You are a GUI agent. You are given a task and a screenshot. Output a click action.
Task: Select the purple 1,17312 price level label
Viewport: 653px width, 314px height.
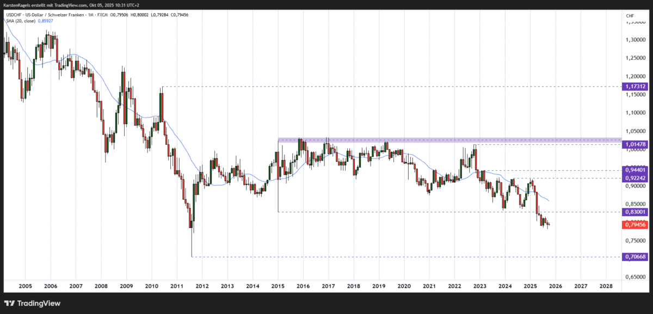click(x=634, y=87)
